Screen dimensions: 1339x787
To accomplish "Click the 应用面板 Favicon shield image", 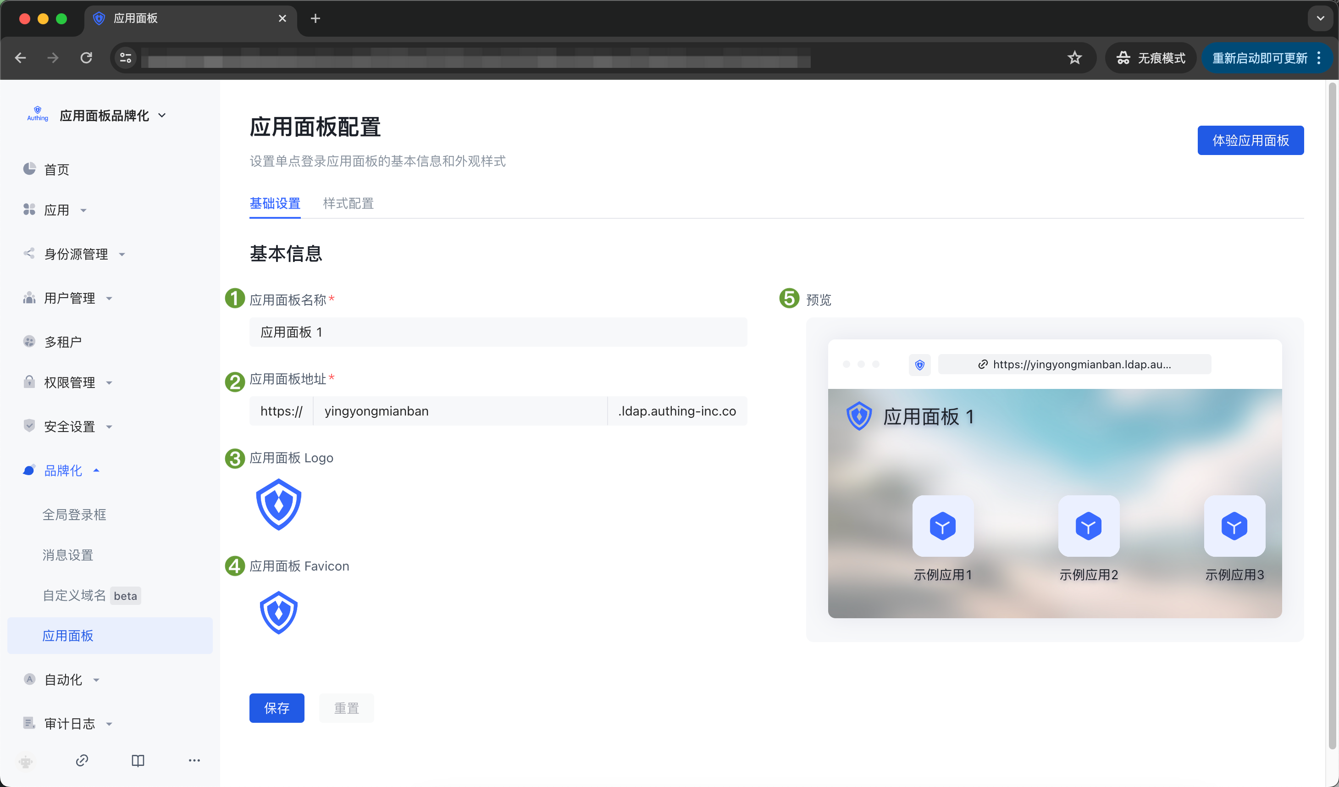I will (278, 612).
